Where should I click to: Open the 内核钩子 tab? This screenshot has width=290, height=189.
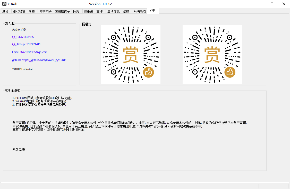pos(45,11)
